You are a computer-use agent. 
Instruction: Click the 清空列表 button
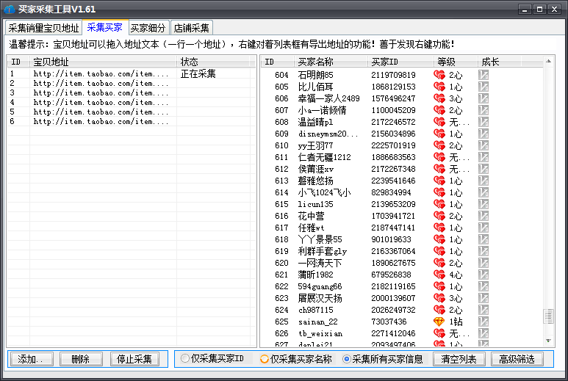[459, 359]
